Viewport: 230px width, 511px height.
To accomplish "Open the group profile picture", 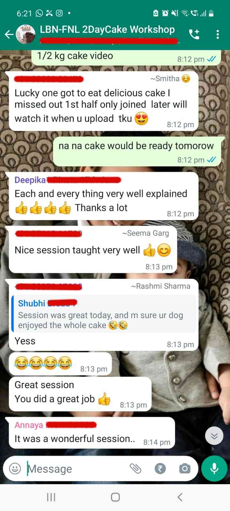I will pyautogui.click(x=26, y=34).
